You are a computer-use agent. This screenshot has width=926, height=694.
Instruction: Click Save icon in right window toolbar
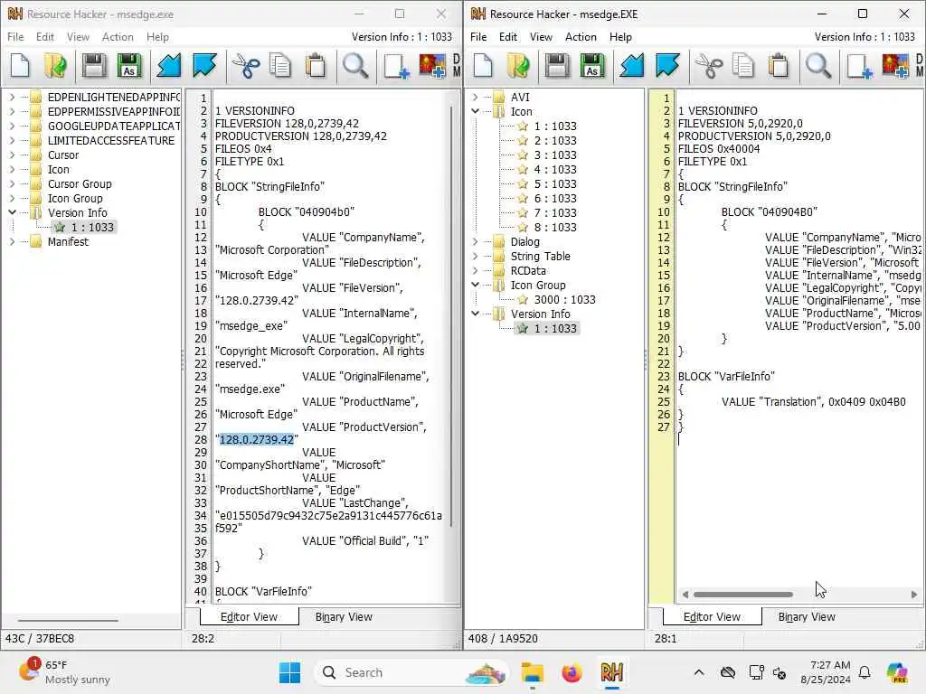[556, 65]
